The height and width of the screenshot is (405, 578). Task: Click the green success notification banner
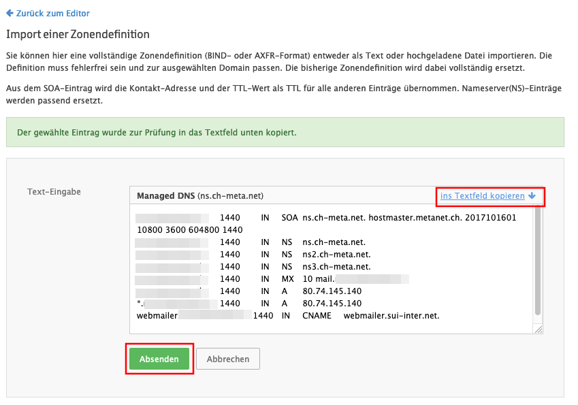[x=285, y=132]
